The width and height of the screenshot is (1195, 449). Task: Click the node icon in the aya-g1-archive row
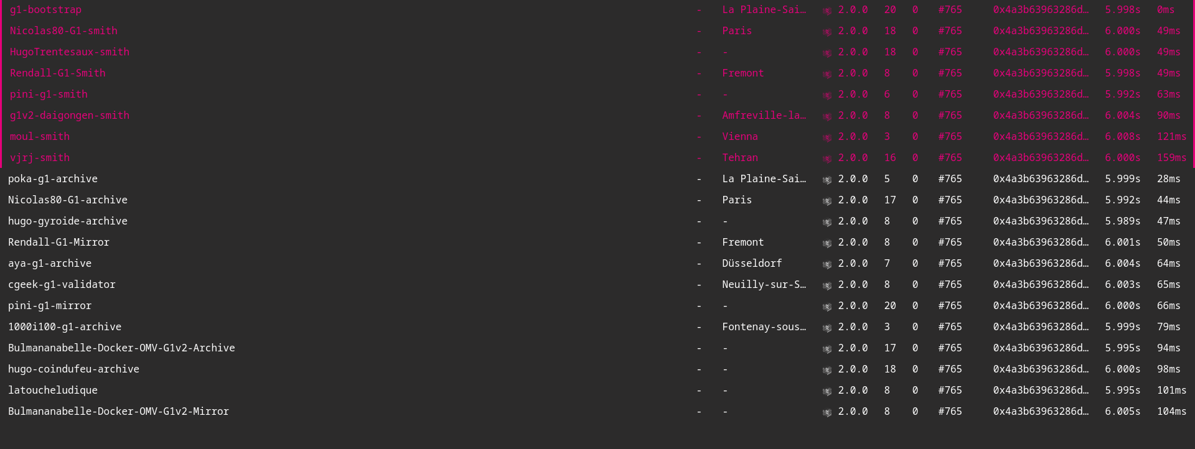[827, 264]
